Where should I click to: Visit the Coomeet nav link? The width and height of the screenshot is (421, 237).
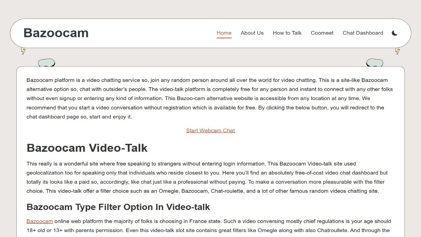tap(322, 33)
